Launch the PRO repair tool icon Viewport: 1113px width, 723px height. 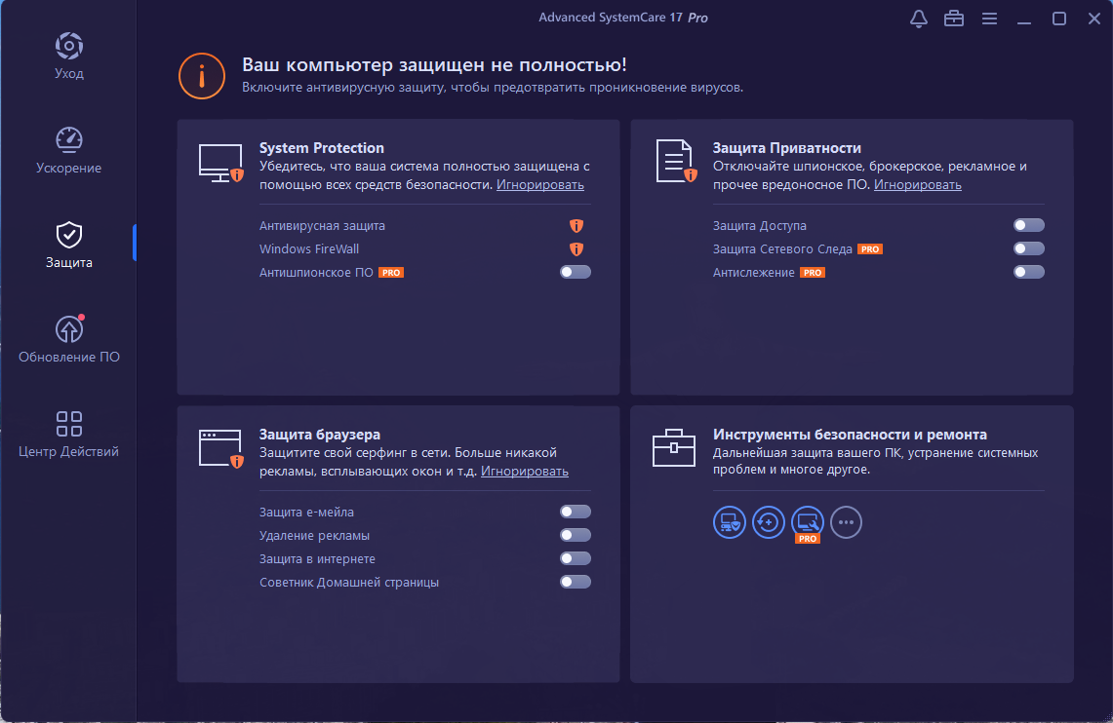click(807, 522)
